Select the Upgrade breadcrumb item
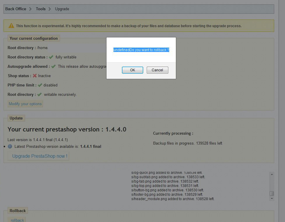This screenshot has height=222, width=285. (x=62, y=9)
